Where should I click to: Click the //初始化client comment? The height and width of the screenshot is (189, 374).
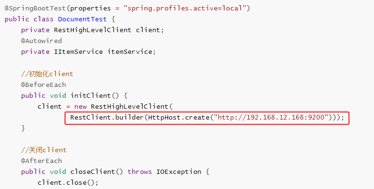(x=47, y=74)
